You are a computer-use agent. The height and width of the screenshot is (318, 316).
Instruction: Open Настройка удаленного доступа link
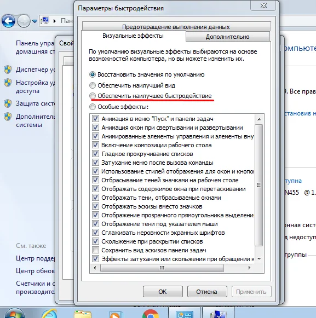(35, 87)
